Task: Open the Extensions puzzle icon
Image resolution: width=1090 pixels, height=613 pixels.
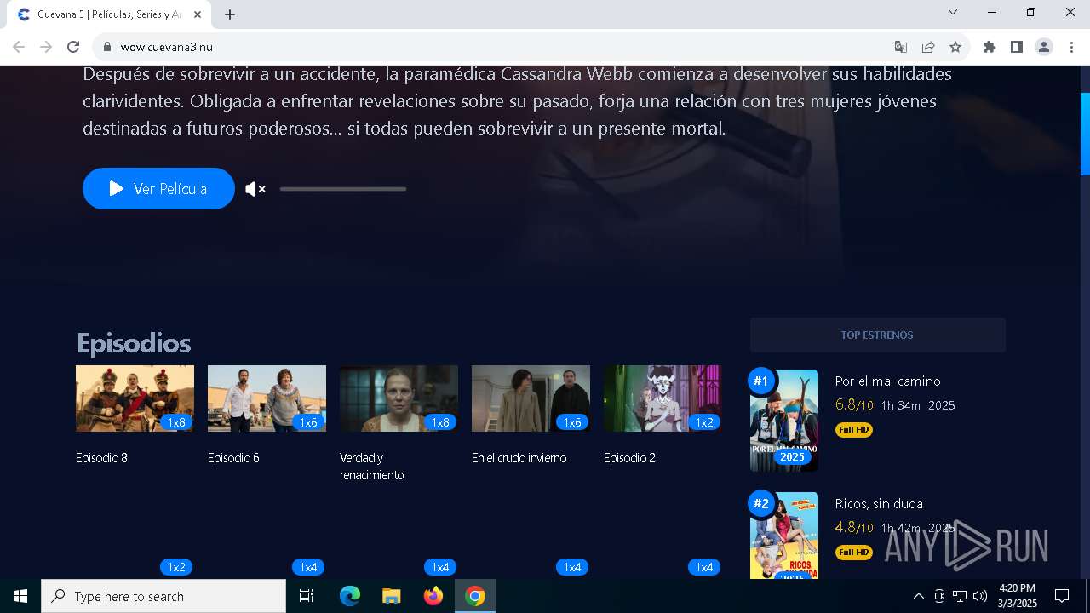Action: tap(990, 47)
